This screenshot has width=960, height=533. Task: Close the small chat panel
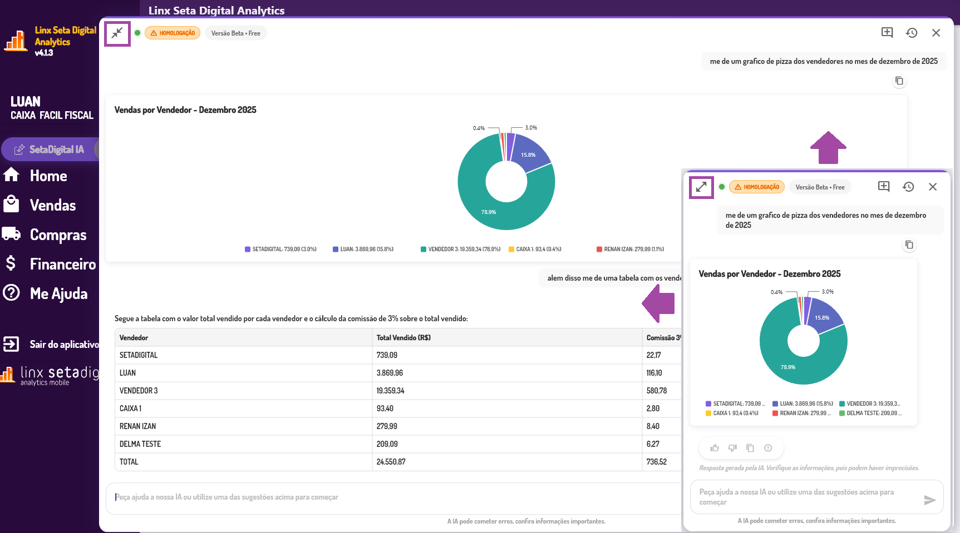click(933, 187)
